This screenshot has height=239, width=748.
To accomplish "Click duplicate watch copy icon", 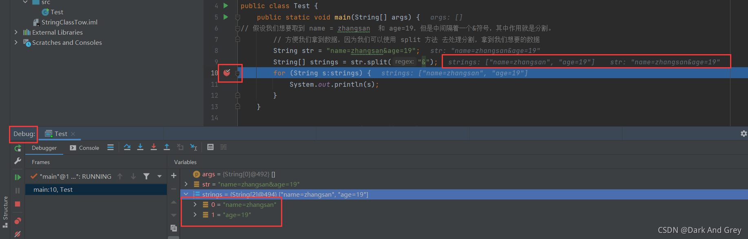I will (174, 228).
